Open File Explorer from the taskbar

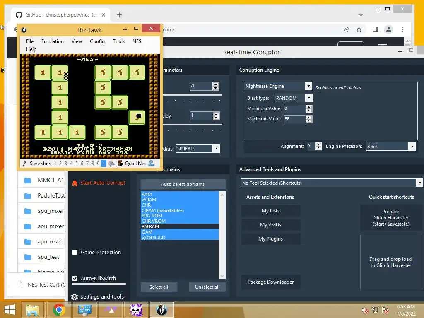[32, 310]
